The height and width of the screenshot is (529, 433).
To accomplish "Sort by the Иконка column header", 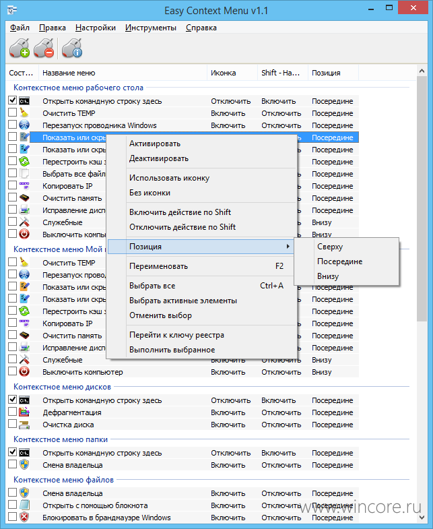I will [232, 73].
